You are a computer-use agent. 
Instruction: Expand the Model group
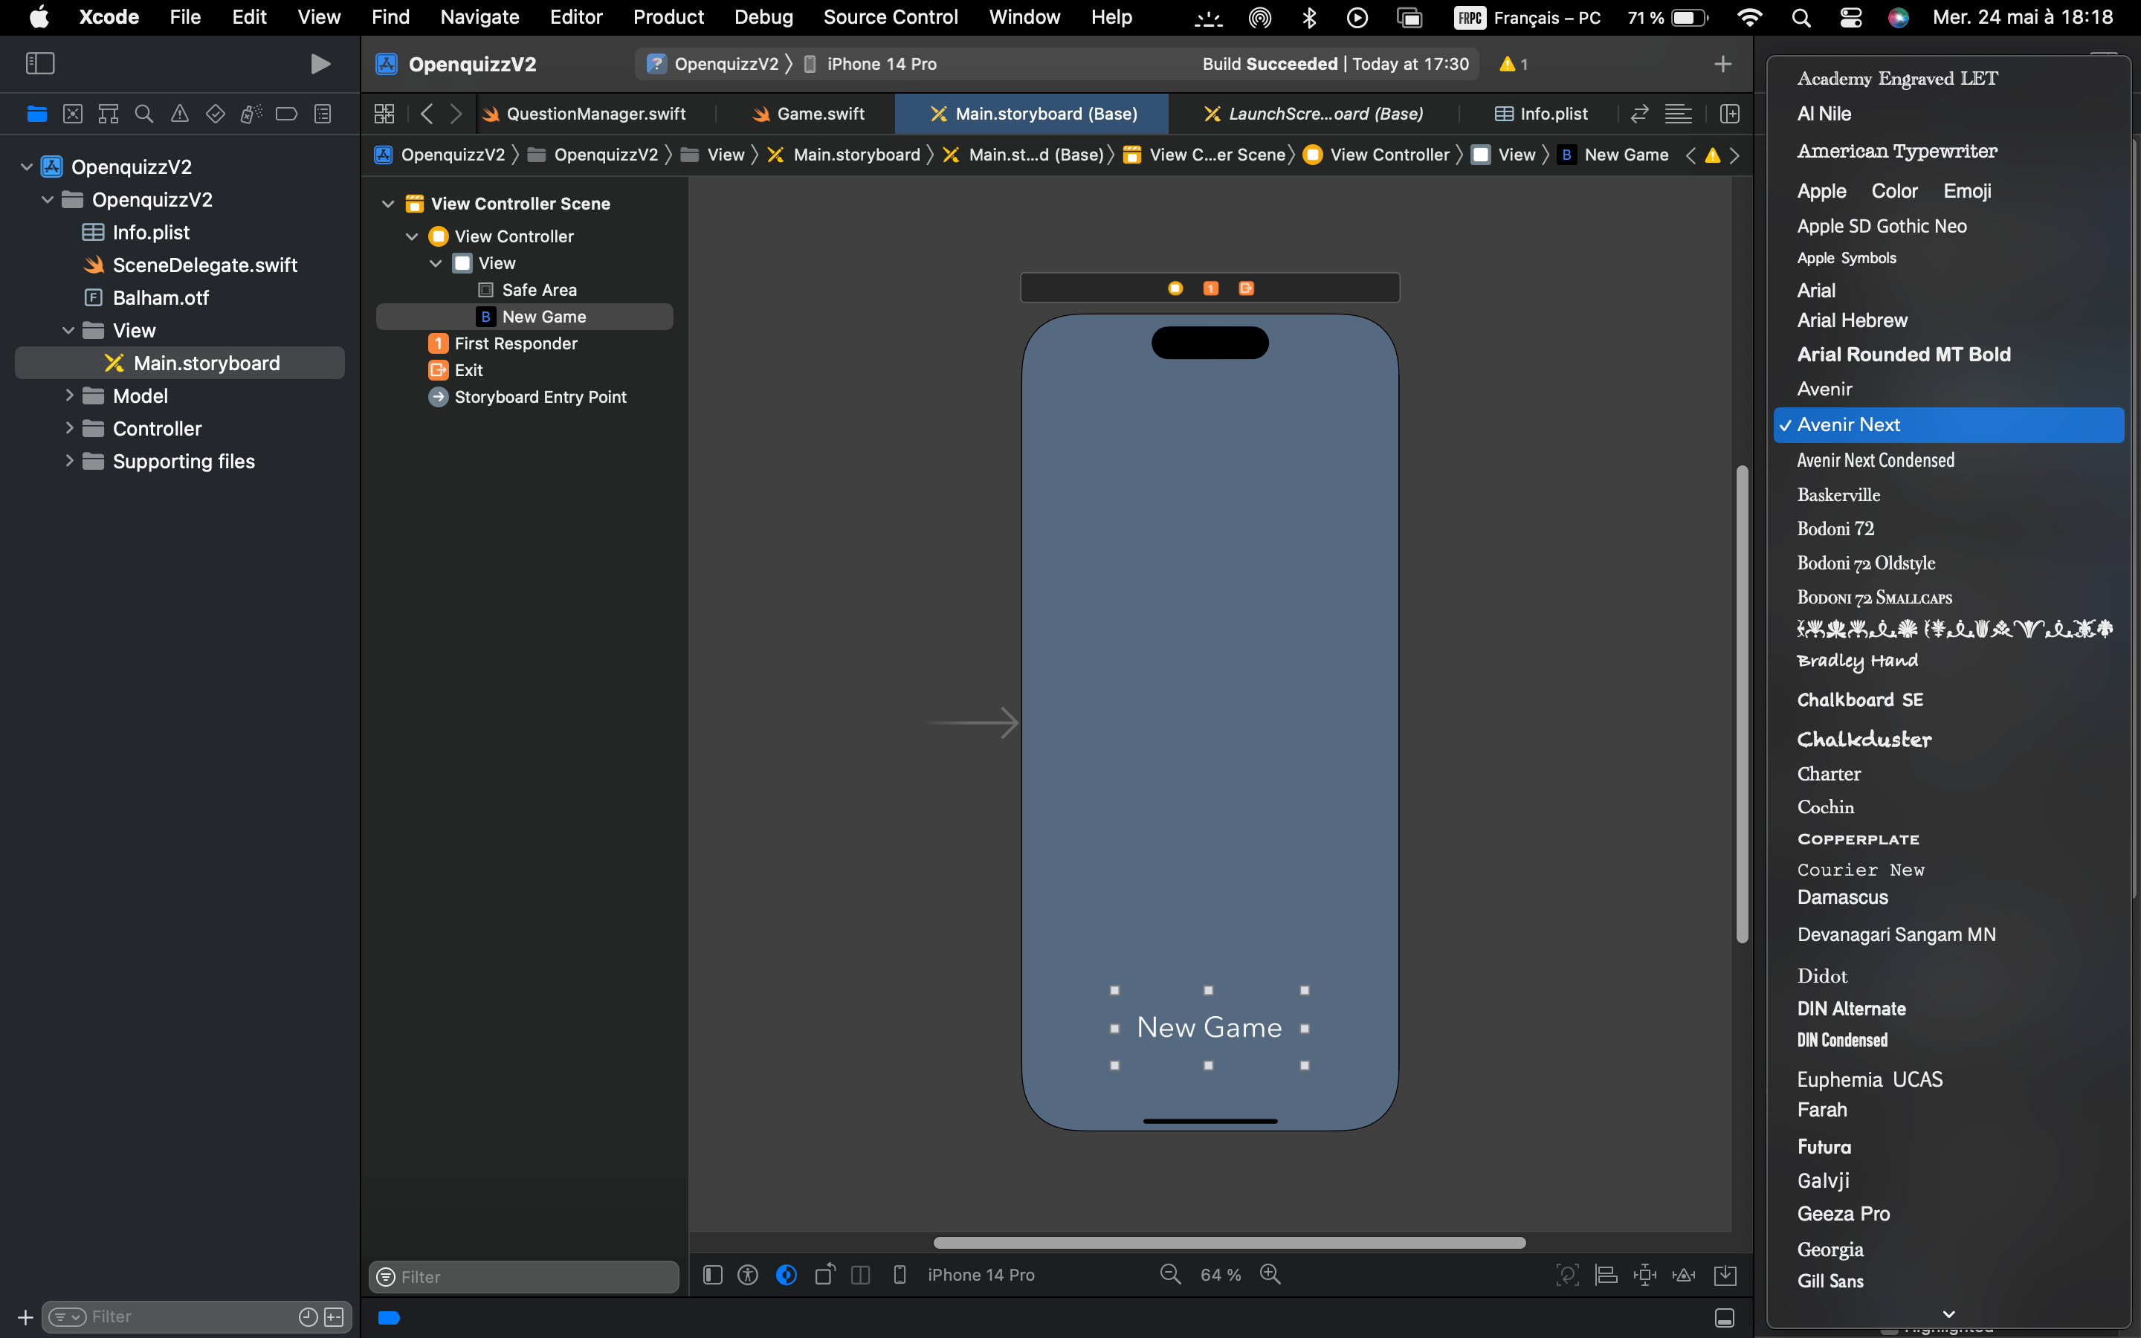coord(68,395)
